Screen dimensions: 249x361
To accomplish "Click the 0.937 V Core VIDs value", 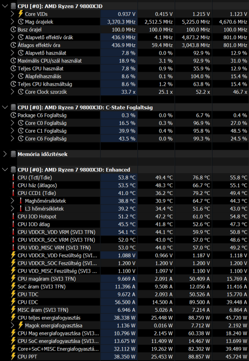I will coord(127,14).
